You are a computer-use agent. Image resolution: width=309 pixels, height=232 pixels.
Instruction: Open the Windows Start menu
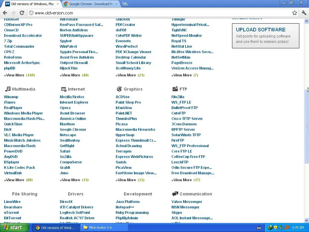[x=14, y=228]
